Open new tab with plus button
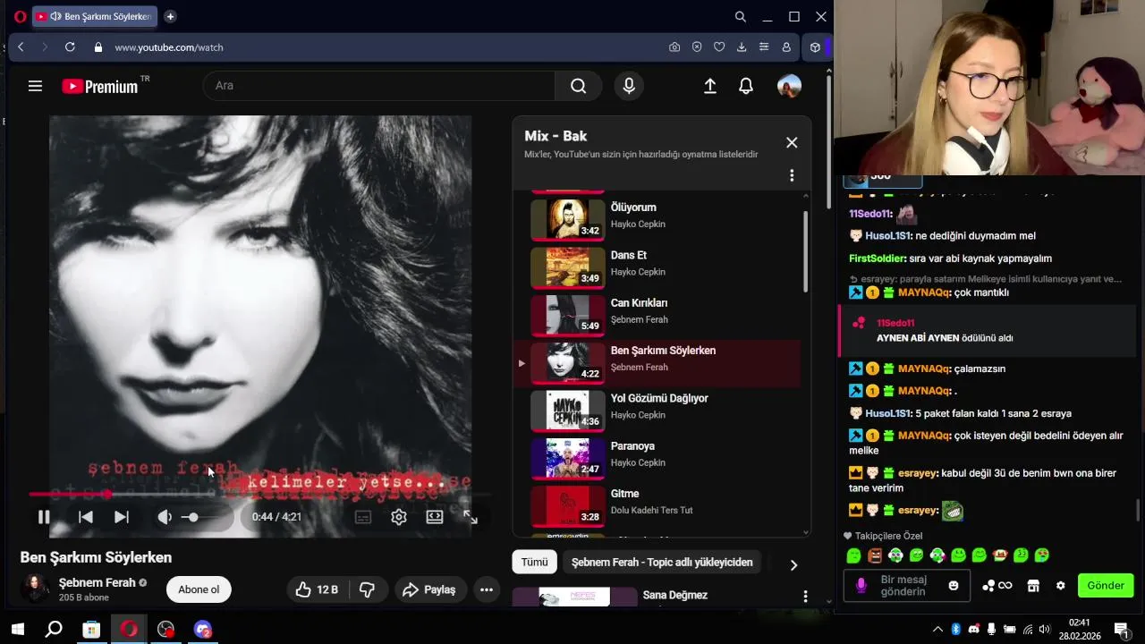Image resolution: width=1145 pixels, height=644 pixels. pyautogui.click(x=170, y=16)
